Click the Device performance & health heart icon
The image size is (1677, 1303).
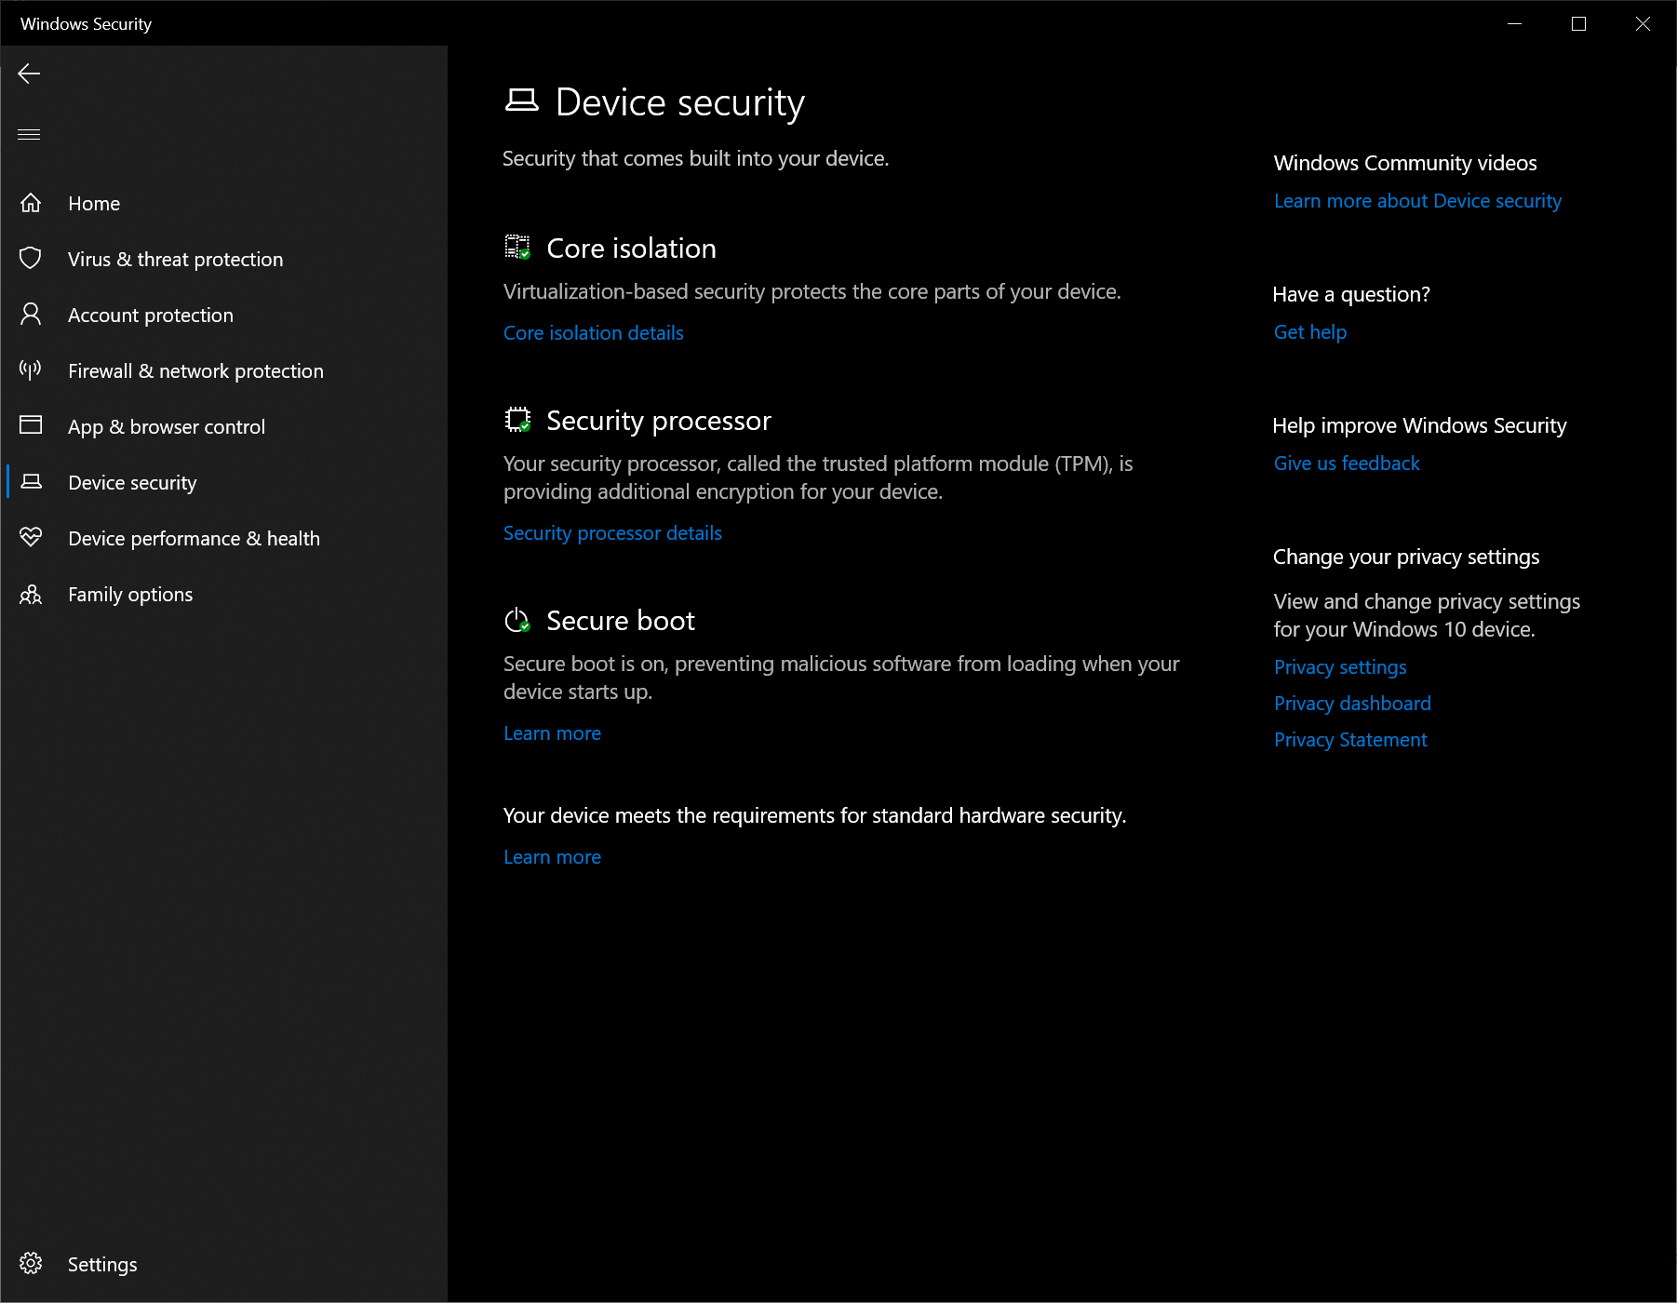(31, 537)
